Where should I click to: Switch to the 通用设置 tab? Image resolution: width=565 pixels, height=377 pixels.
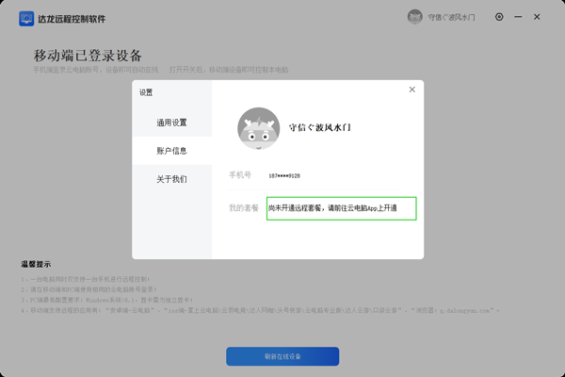click(x=172, y=123)
